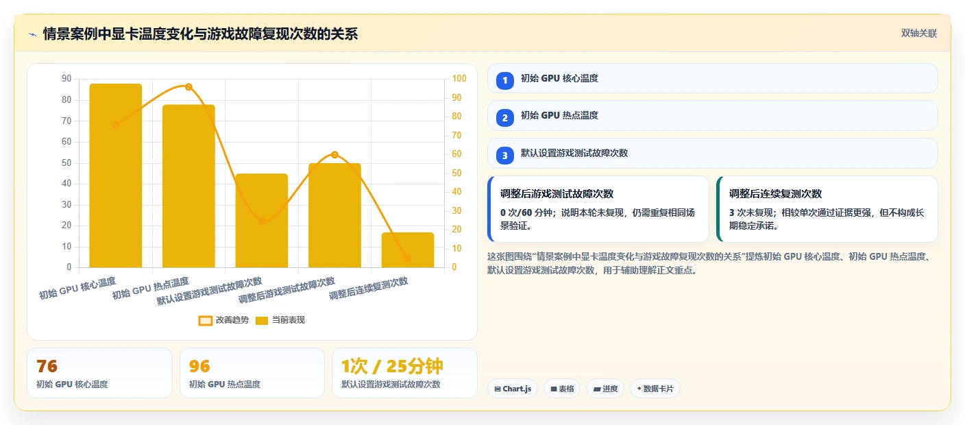Screen dimensions: 965x425
Task: Click the icon in the Chart.js tag
Action: (498, 389)
